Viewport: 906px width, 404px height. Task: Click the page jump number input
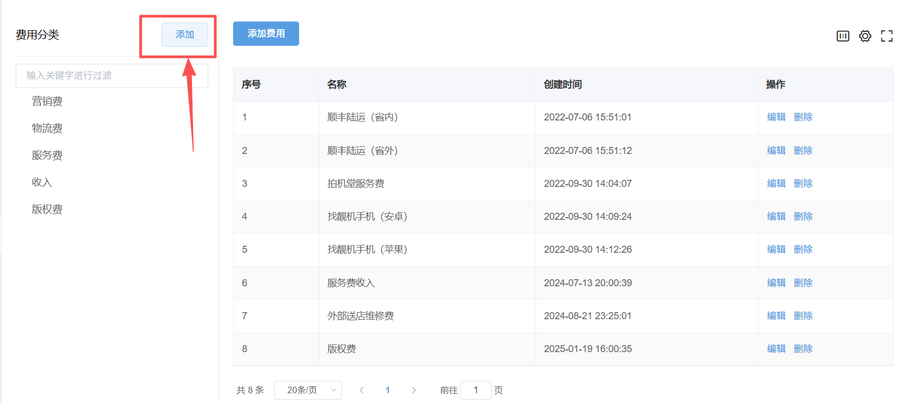(x=475, y=390)
